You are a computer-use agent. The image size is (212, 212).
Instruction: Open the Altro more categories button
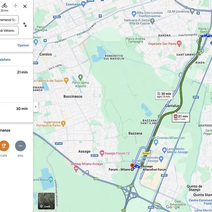[x=20, y=146]
